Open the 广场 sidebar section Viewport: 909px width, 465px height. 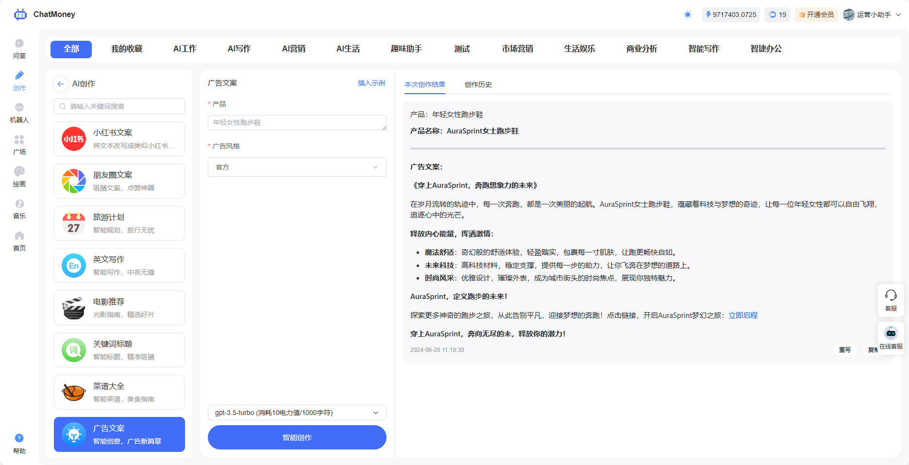(x=19, y=145)
